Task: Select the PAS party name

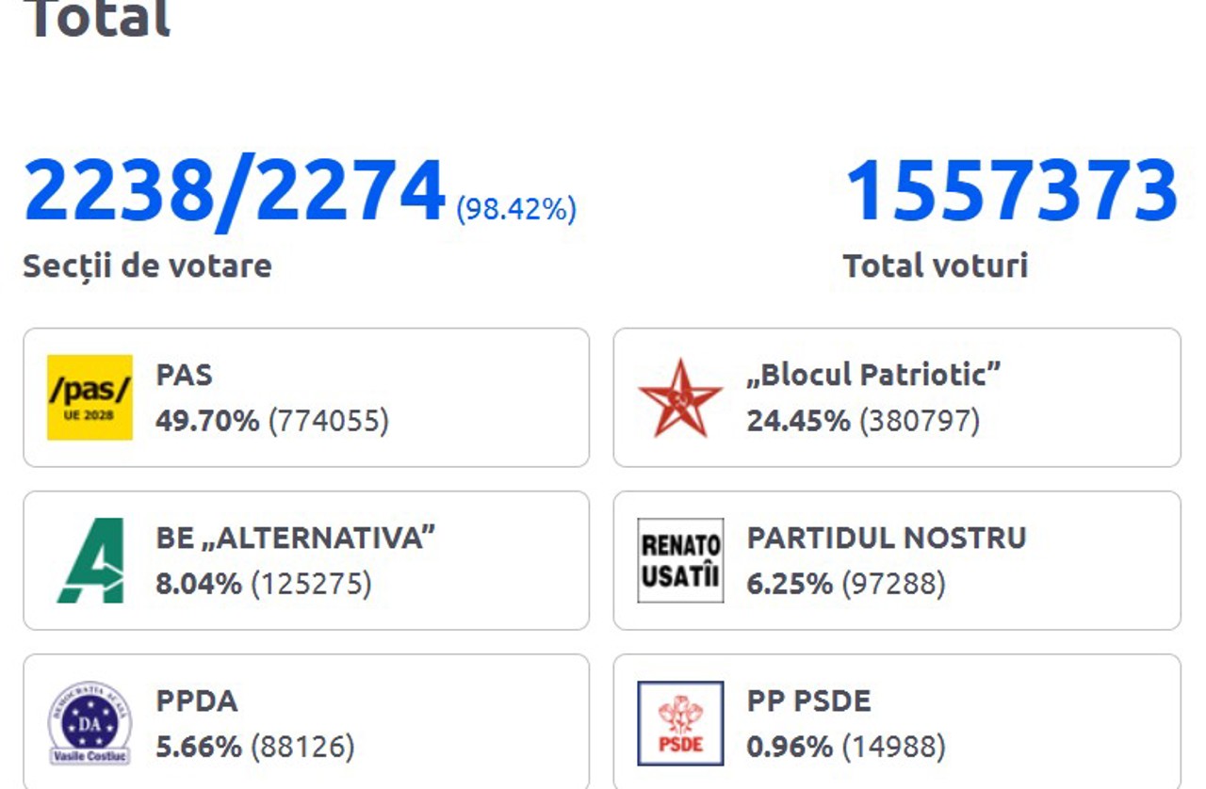Action: click(184, 375)
